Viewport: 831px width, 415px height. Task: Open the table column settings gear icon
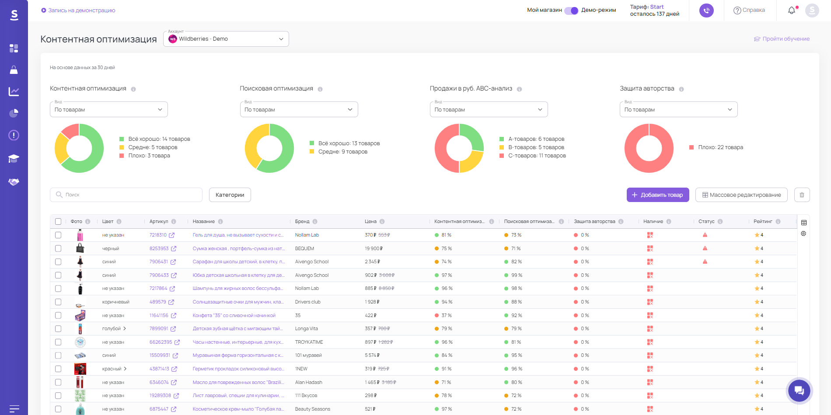803,234
